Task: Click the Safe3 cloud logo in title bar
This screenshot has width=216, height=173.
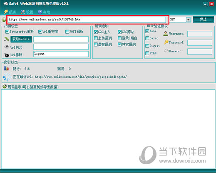Action: click(6, 4)
